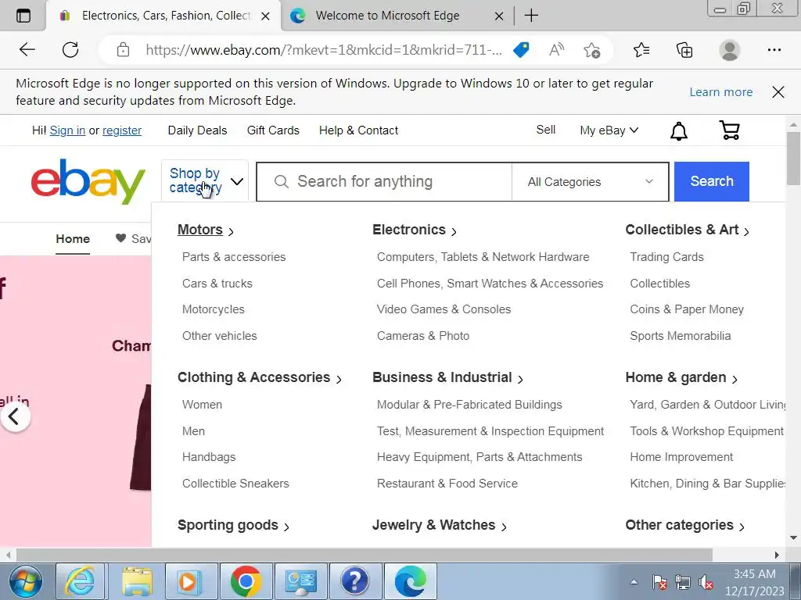Collapse the Shop by category dropdown

(x=204, y=180)
